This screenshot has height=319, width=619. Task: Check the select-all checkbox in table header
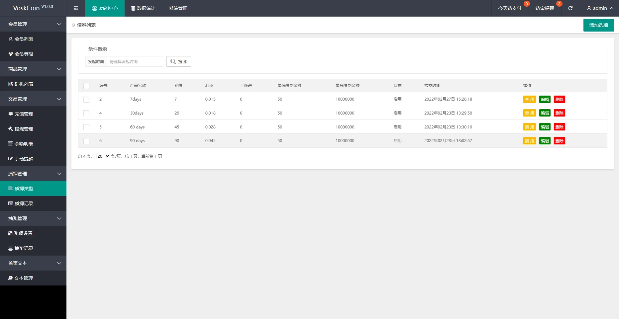tap(86, 86)
